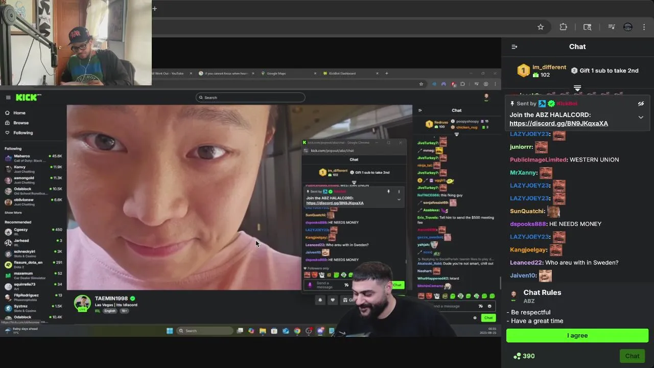Expand Show More under Following

(x=13, y=213)
